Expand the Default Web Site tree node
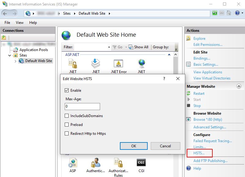Screen dimensions: 245x177 coord(16,61)
